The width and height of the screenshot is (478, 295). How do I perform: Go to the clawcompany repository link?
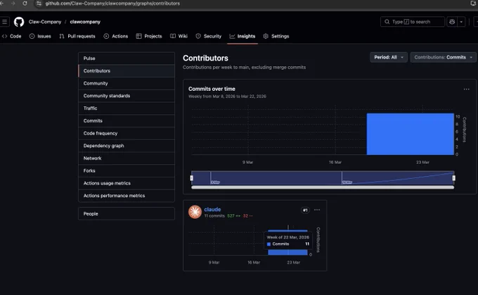tap(85, 22)
